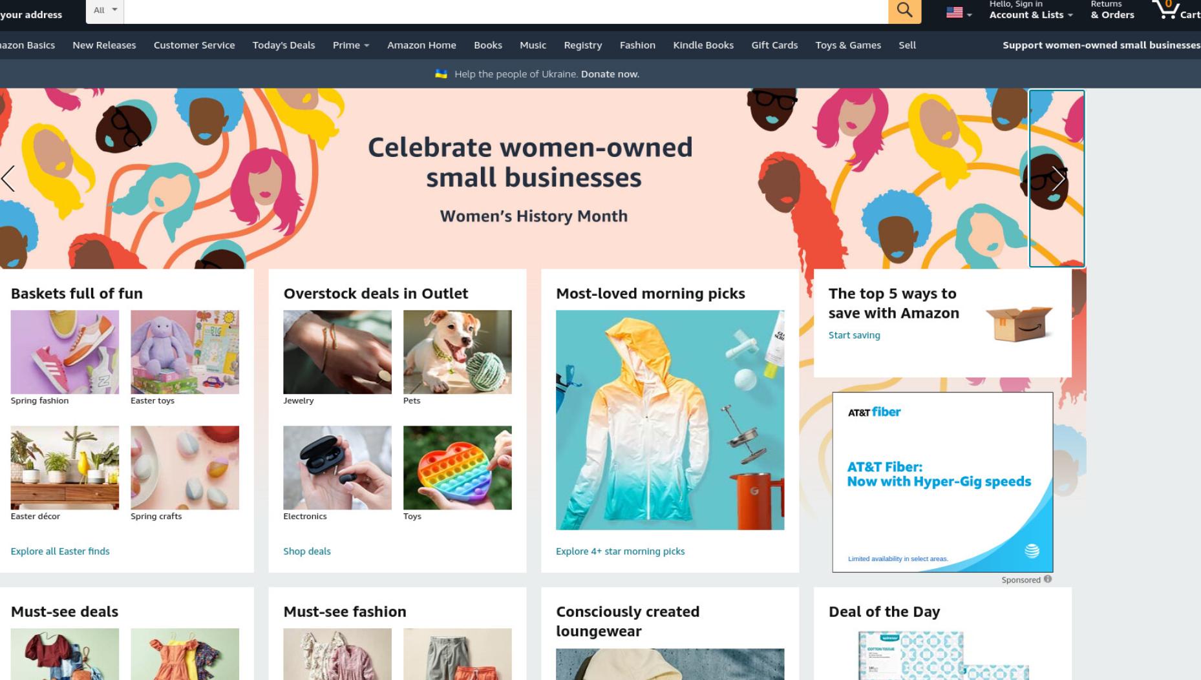This screenshot has width=1201, height=680.
Task: Click the Sponsored info icon
Action: [1048, 579]
